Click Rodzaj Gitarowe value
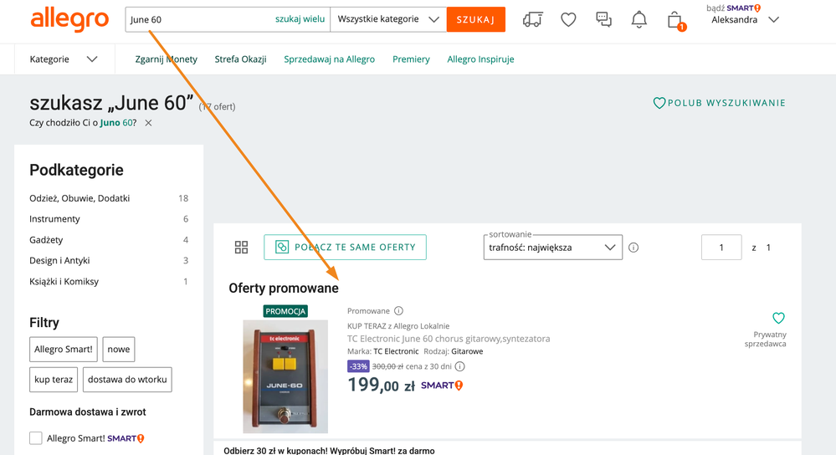Screen dimensions: 836x455 coord(467,351)
